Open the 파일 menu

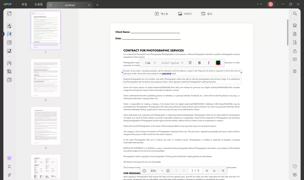(24, 4)
